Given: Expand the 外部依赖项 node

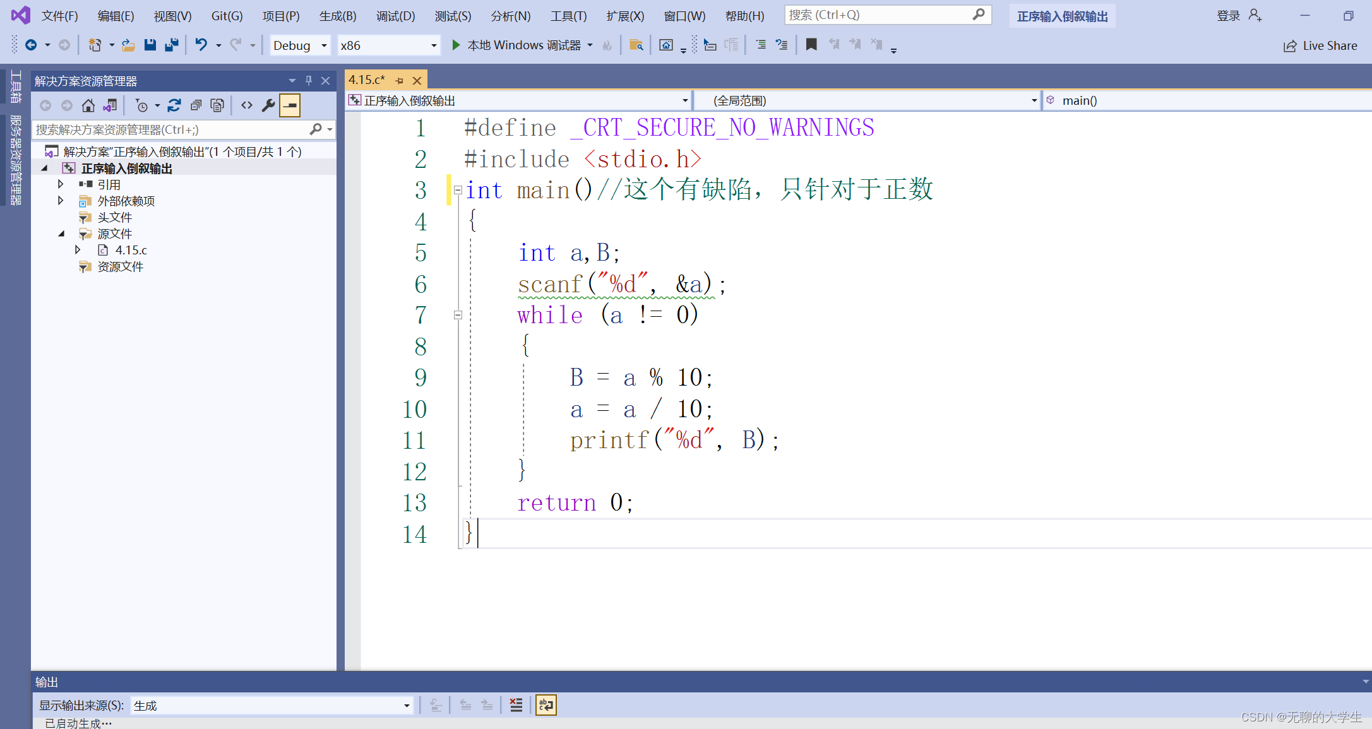Looking at the screenshot, I should coord(61,201).
